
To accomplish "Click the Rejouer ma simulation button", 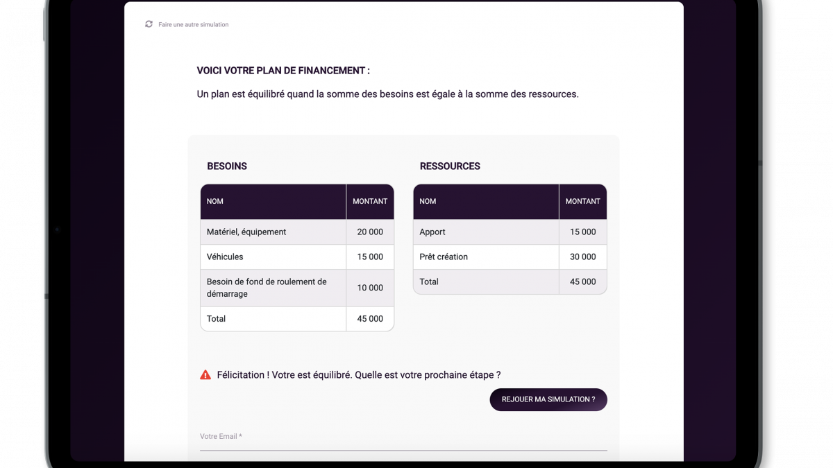I will point(548,399).
